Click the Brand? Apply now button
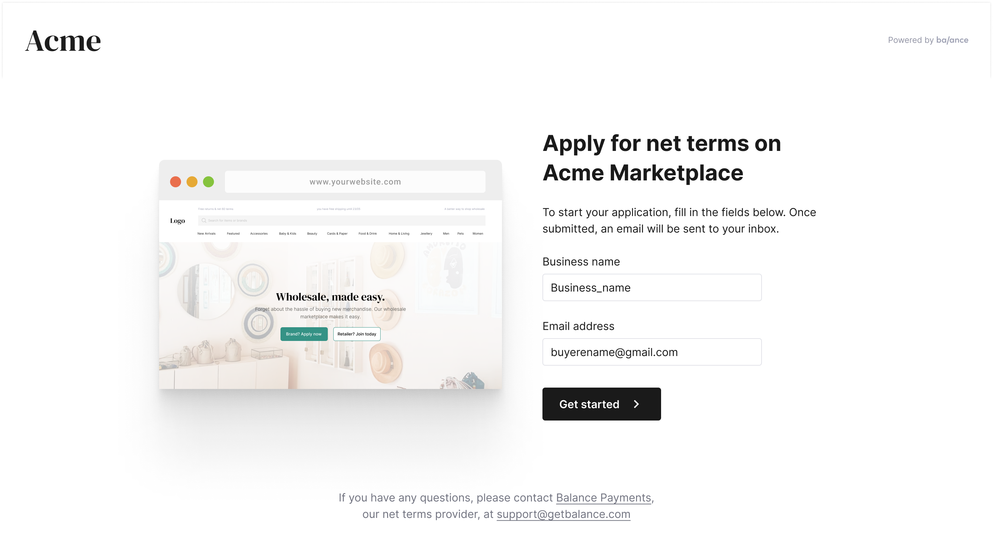This screenshot has width=993, height=544. [304, 334]
